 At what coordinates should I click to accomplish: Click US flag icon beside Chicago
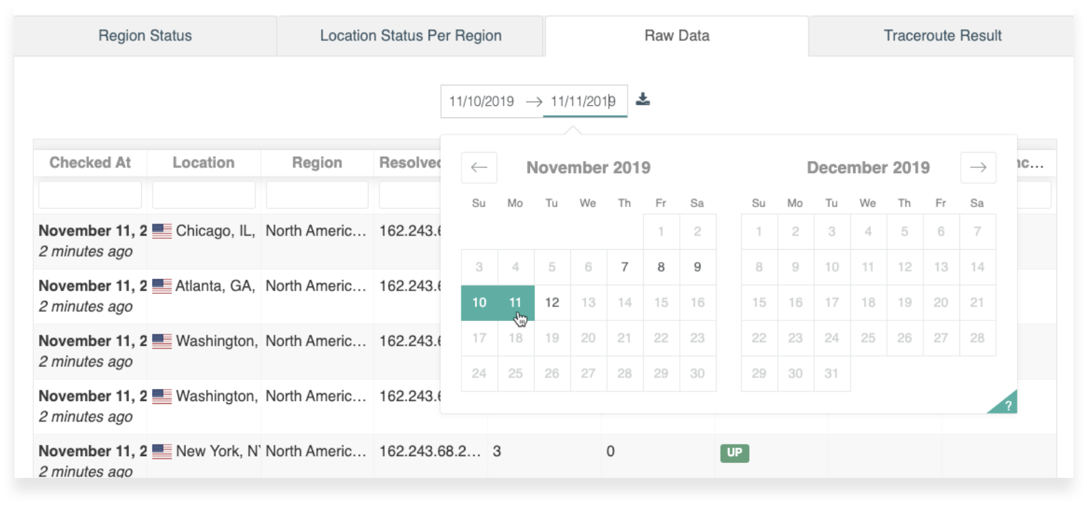point(162,231)
